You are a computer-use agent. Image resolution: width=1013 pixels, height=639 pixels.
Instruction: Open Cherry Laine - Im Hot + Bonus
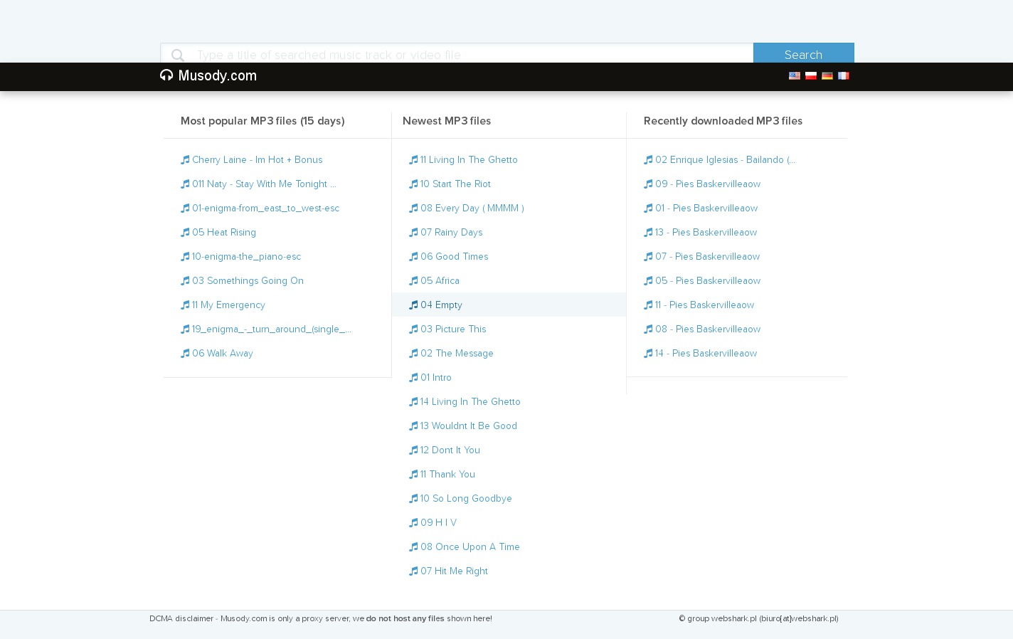(257, 160)
